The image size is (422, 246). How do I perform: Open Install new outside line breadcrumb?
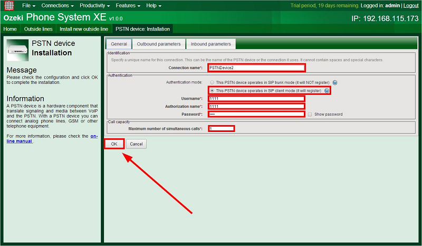coord(84,29)
